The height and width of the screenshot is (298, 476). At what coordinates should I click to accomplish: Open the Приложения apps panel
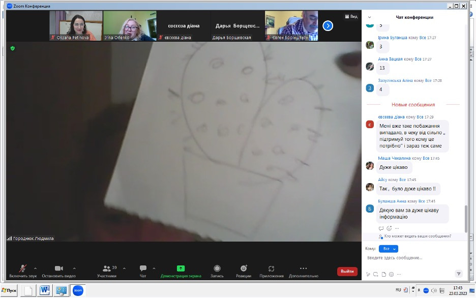[272, 271]
